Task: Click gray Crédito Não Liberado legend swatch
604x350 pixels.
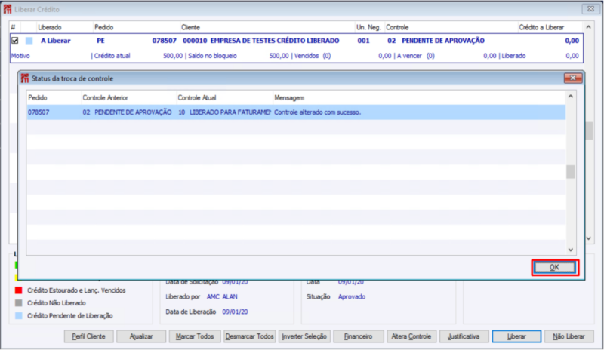Action: 18,303
